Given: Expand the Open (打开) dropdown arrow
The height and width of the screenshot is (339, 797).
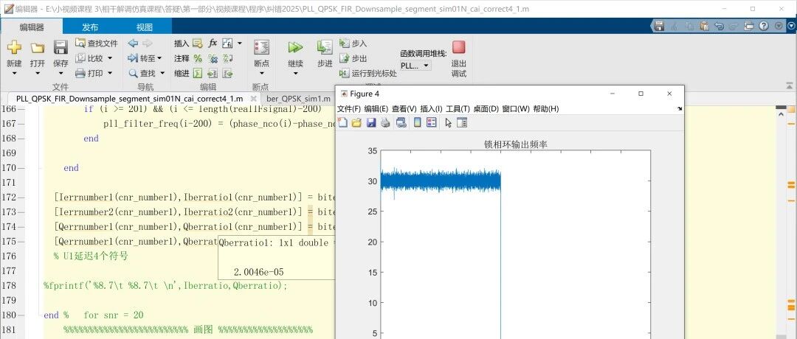Looking at the screenshot, I should click(x=37, y=74).
